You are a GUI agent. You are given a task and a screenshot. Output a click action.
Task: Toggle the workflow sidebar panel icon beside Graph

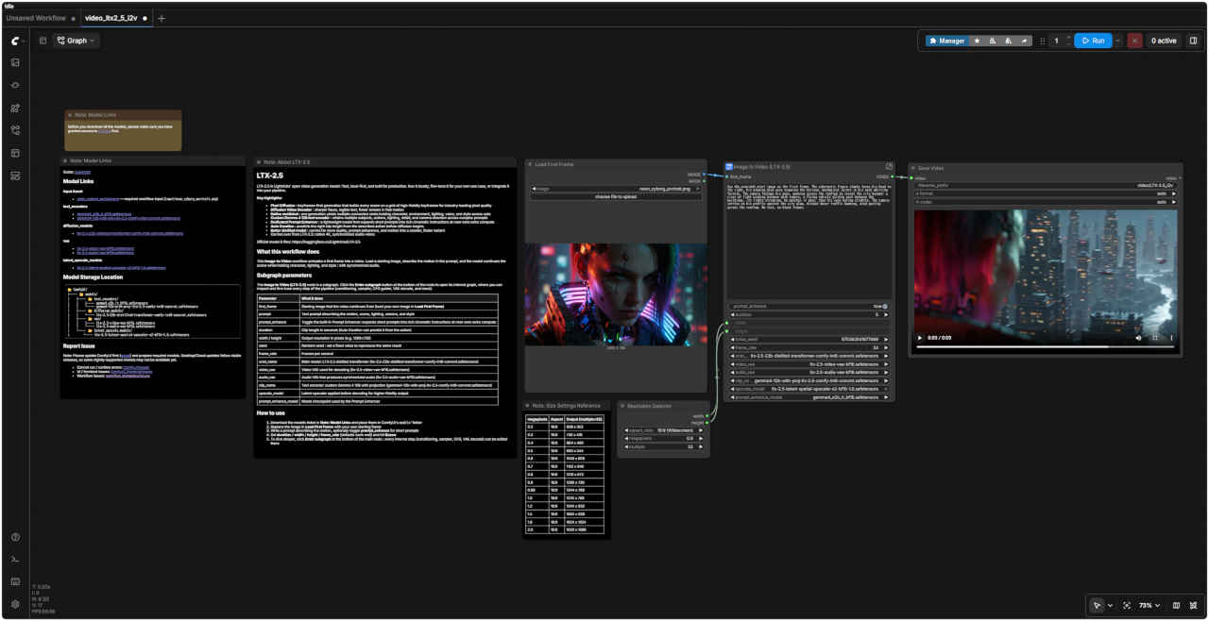click(43, 41)
